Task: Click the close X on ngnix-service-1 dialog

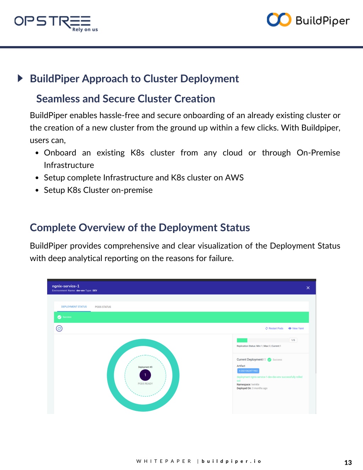Action: click(308, 288)
